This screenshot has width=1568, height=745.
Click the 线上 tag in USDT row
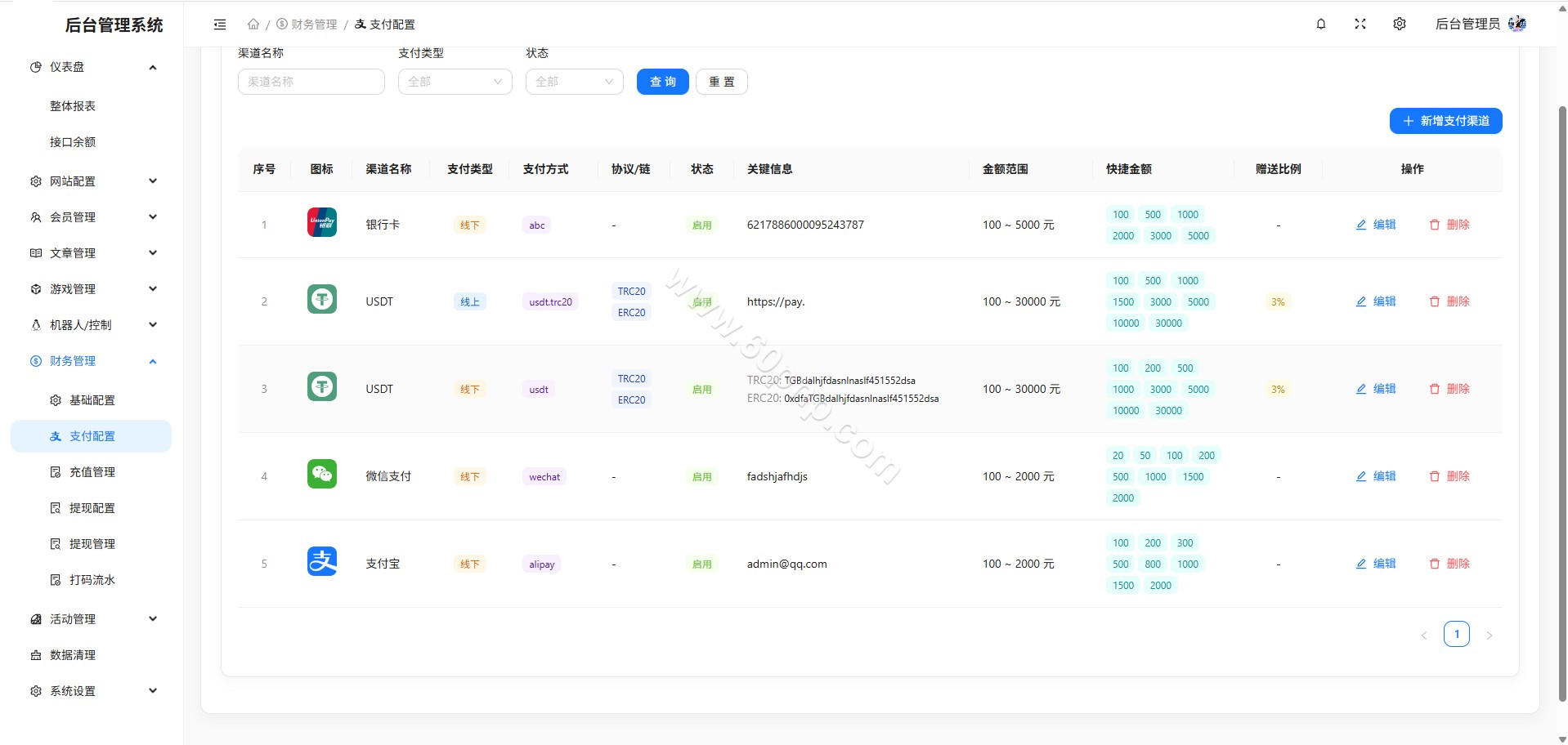pos(470,301)
